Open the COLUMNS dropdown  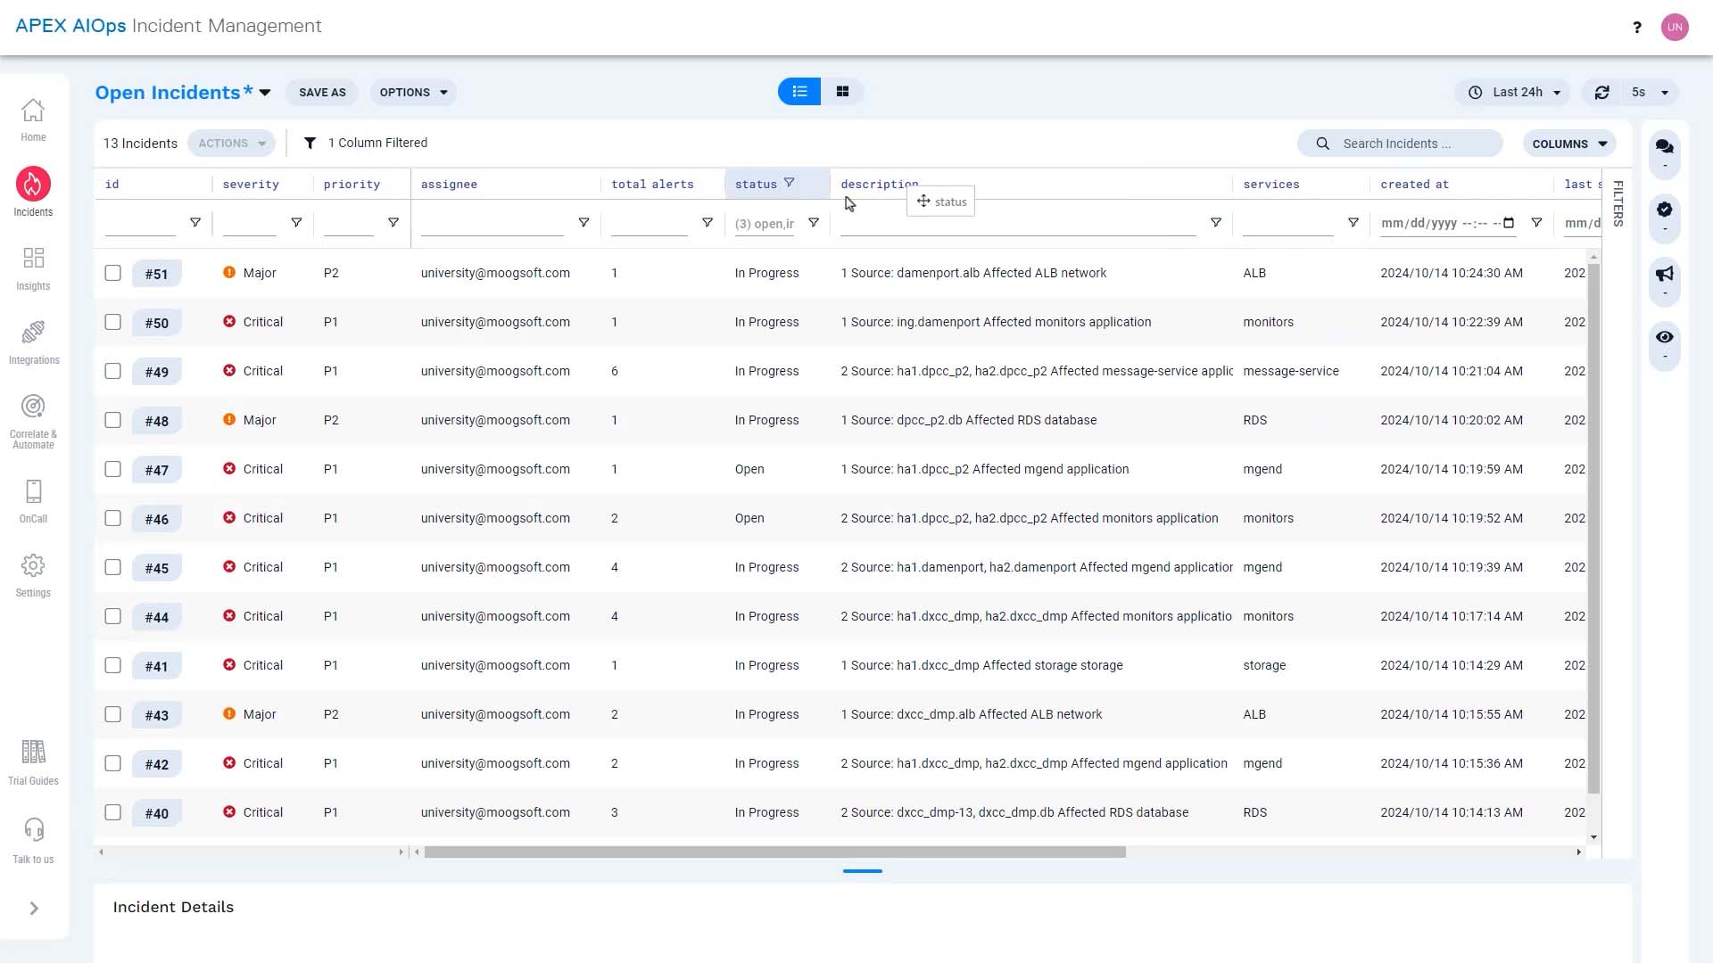pyautogui.click(x=1569, y=144)
